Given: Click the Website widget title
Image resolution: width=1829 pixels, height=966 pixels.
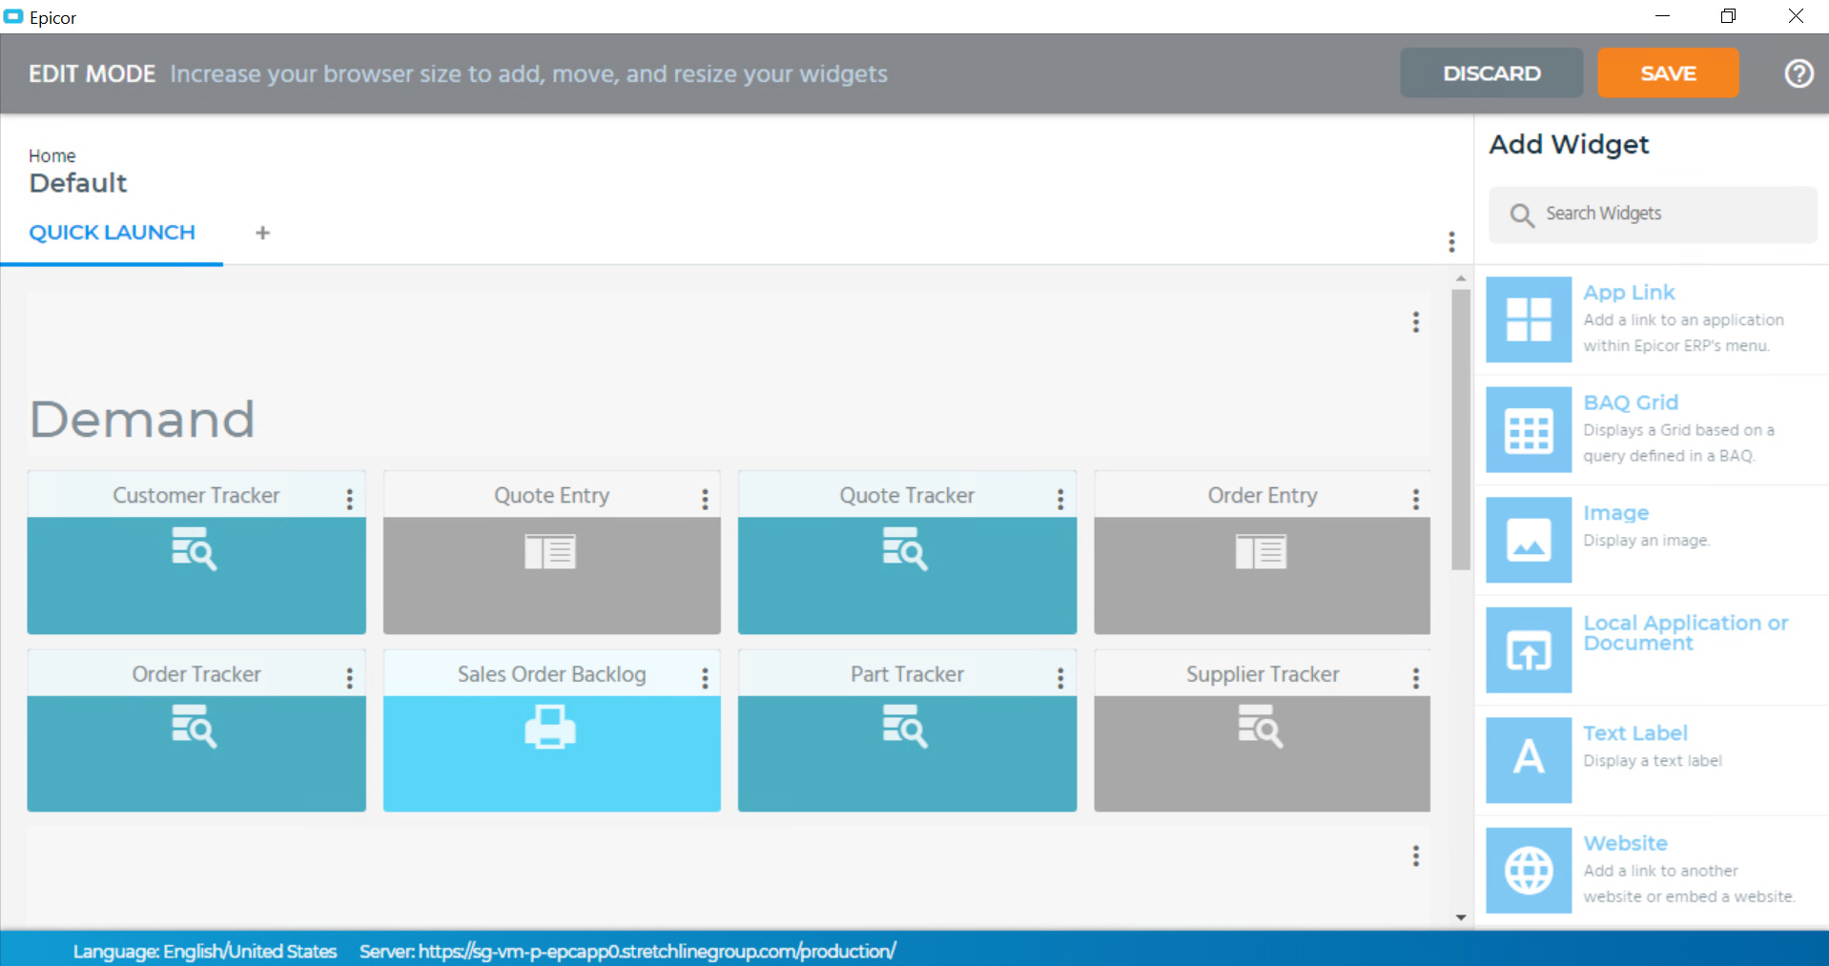Looking at the screenshot, I should tap(1625, 843).
